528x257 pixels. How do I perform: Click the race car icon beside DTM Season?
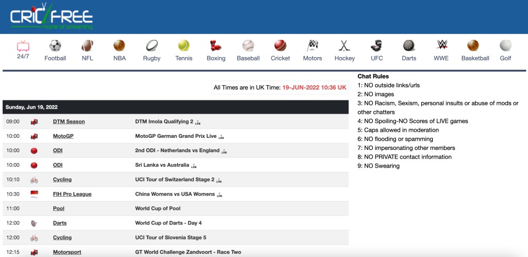coord(34,122)
